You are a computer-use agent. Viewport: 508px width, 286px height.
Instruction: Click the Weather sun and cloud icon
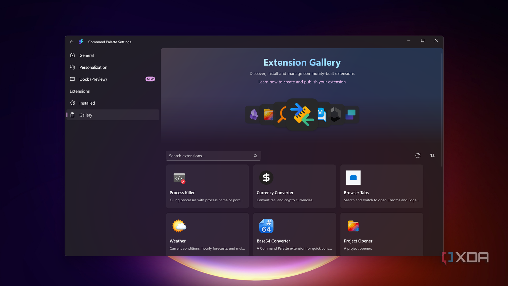179,226
